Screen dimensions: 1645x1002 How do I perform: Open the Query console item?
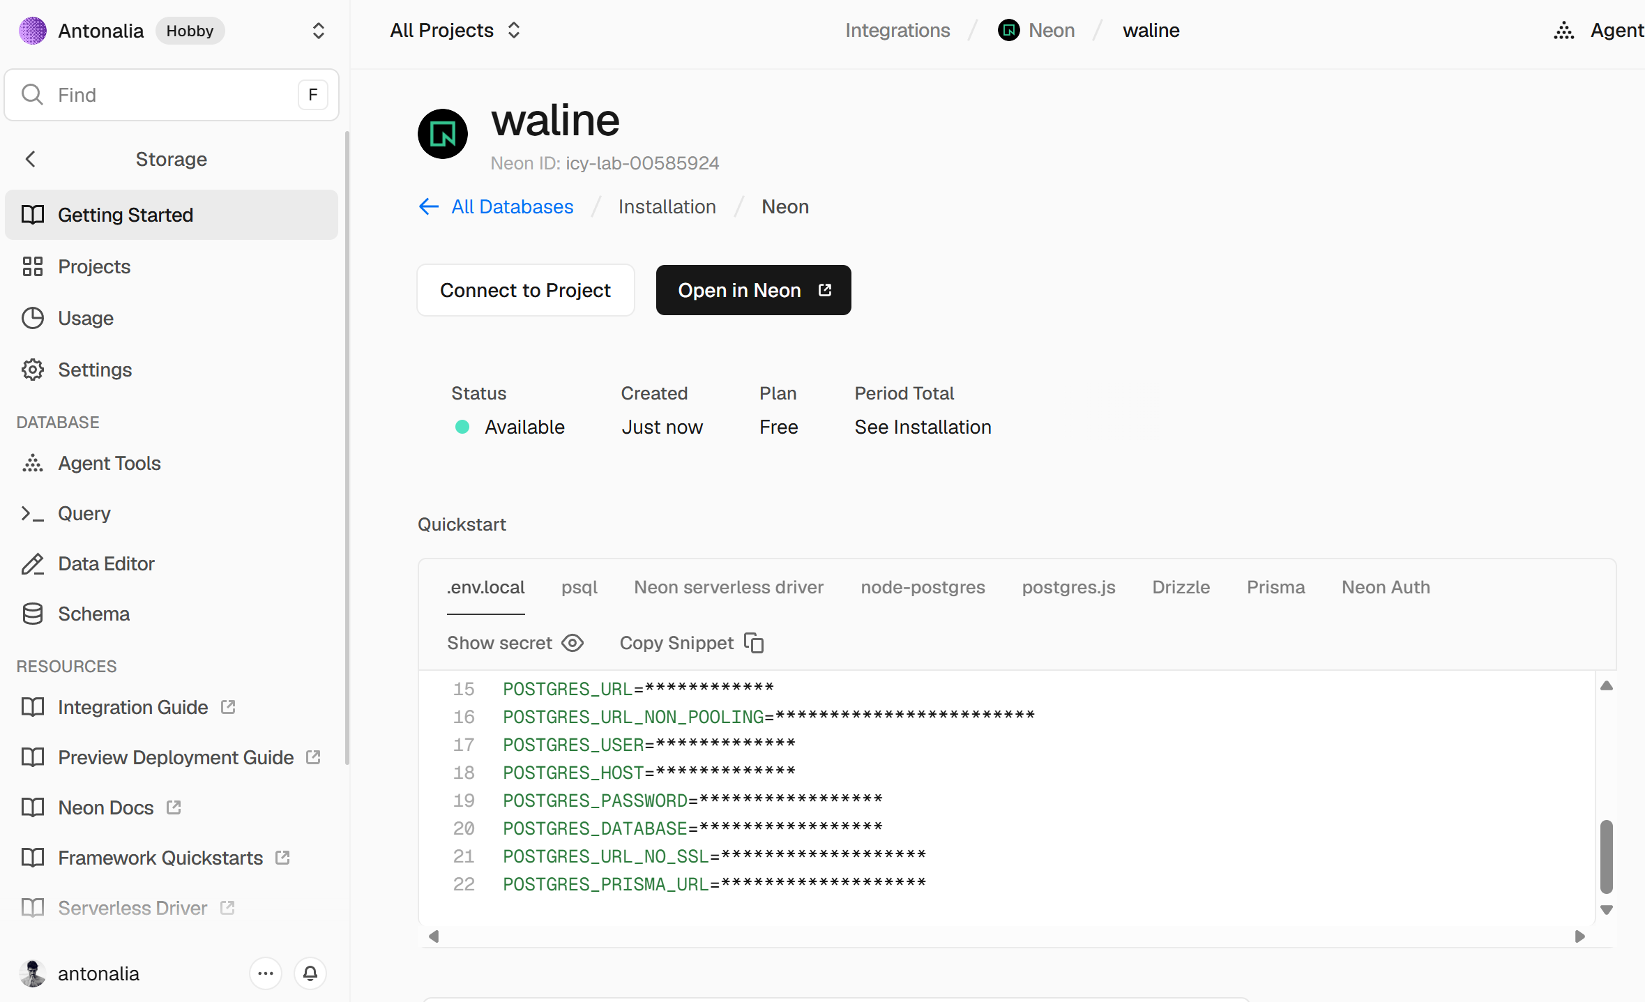click(172, 513)
